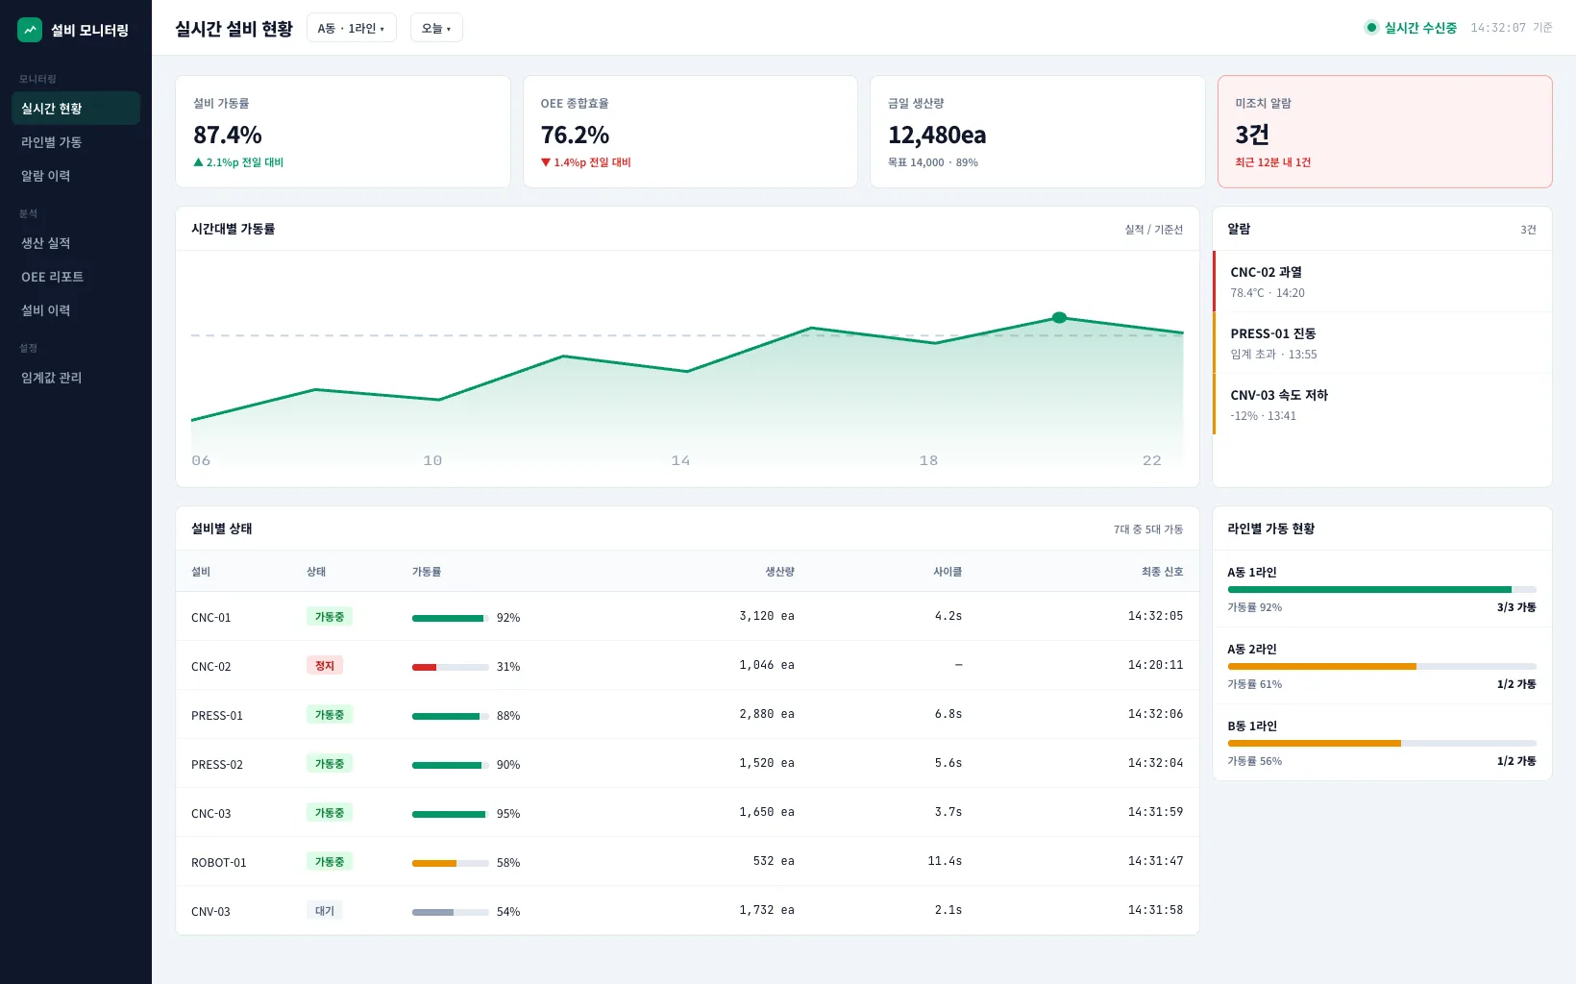Click the green 실시간 수신중 status dot
Screen dimensions: 1576x984
coord(1371,28)
